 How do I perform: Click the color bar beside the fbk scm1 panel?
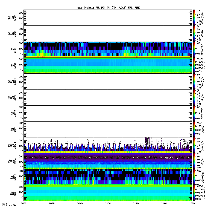pyautogui.click(x=194, y=193)
